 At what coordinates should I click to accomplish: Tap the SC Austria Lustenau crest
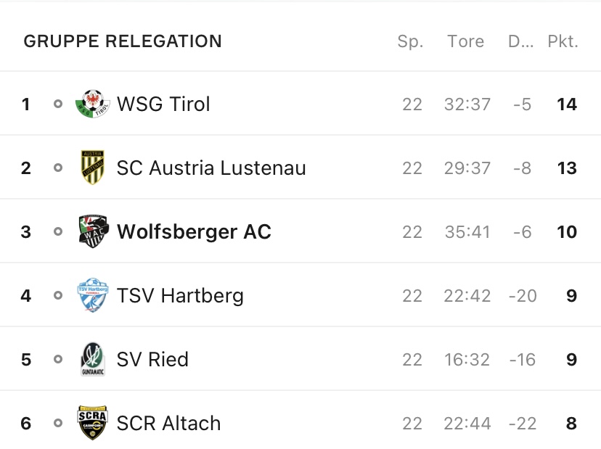93,168
